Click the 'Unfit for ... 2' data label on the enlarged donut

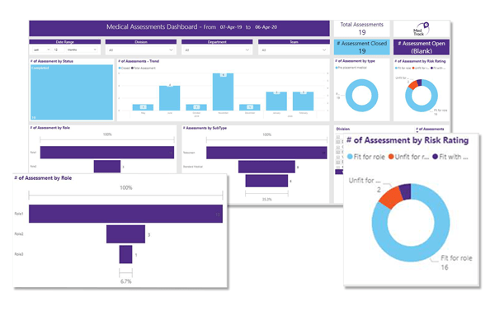[365, 185]
